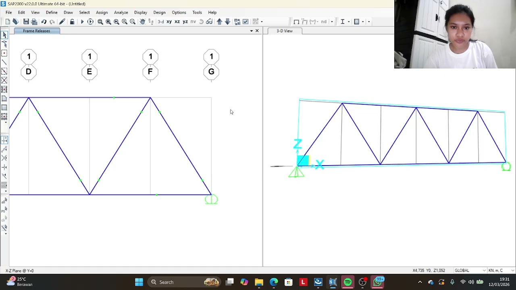Click the Open File icon
516x290 pixels.
pos(16,22)
